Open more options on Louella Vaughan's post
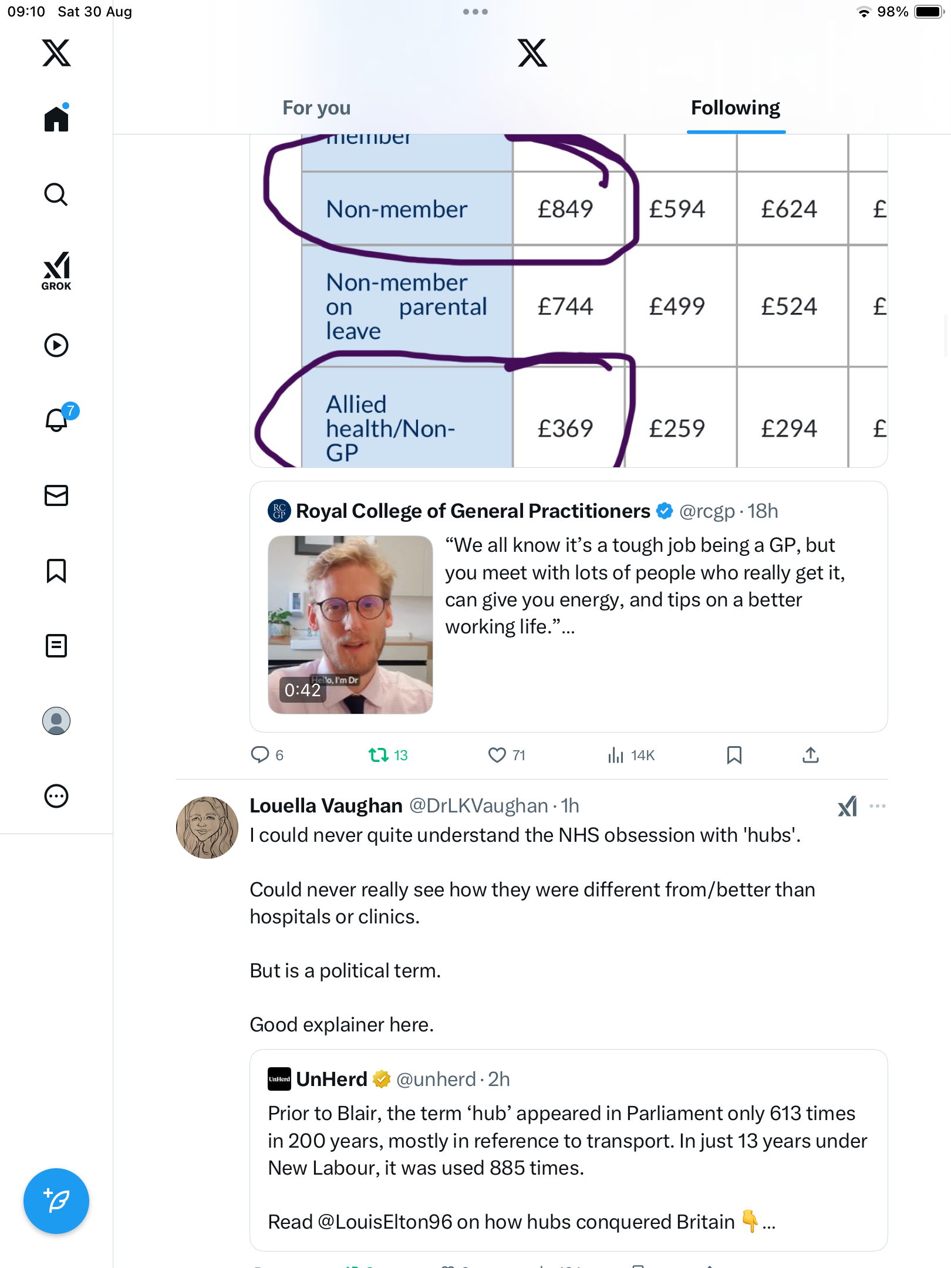Screen dimensions: 951x1268 pos(878,806)
